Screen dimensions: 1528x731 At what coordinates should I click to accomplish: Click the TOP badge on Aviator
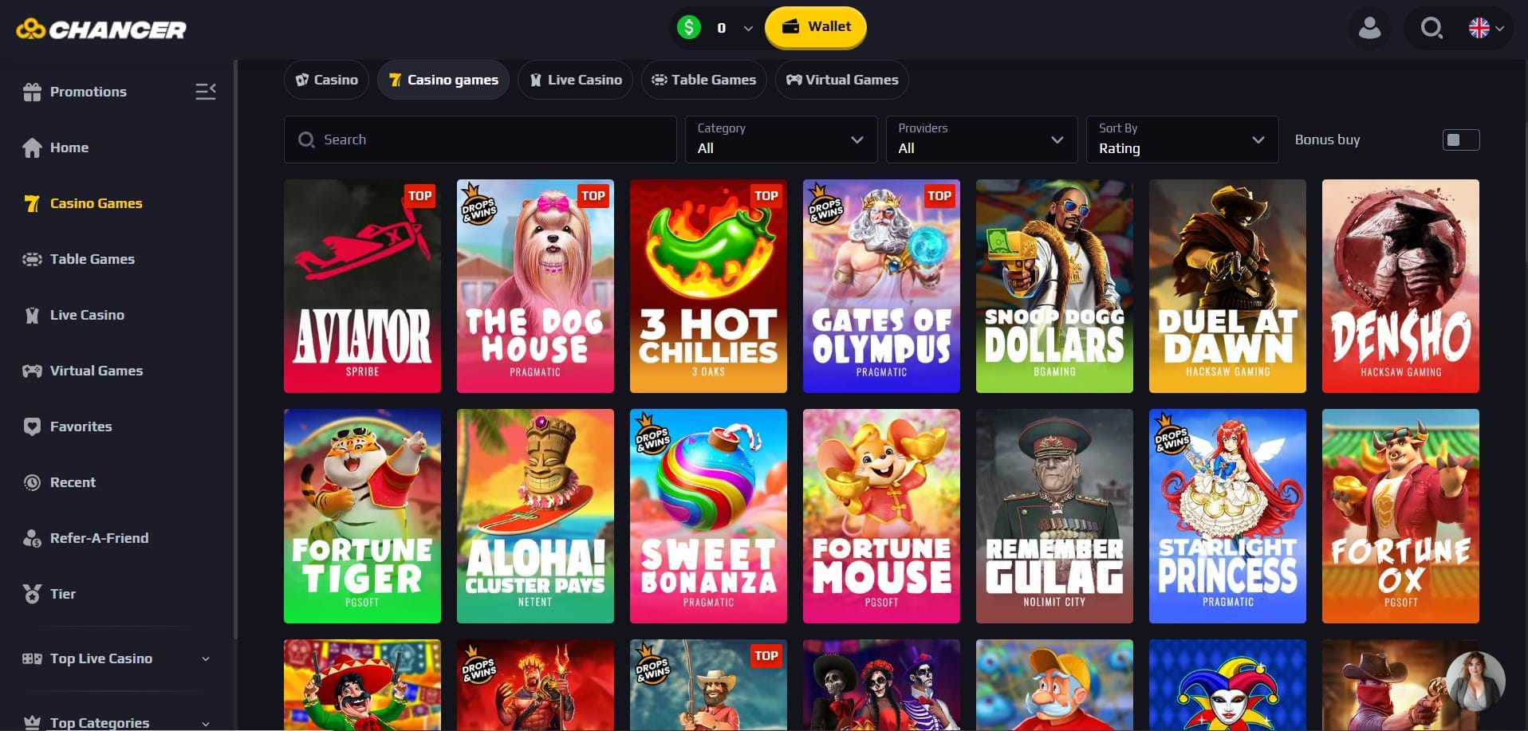419,196
